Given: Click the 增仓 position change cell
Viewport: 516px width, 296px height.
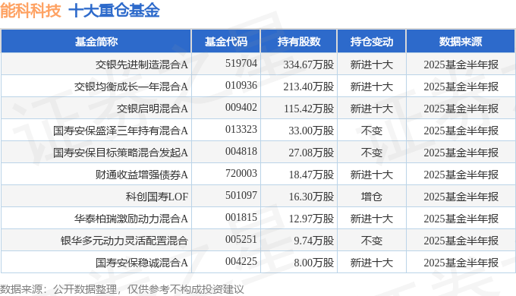Looking at the screenshot, I should tap(372, 197).
